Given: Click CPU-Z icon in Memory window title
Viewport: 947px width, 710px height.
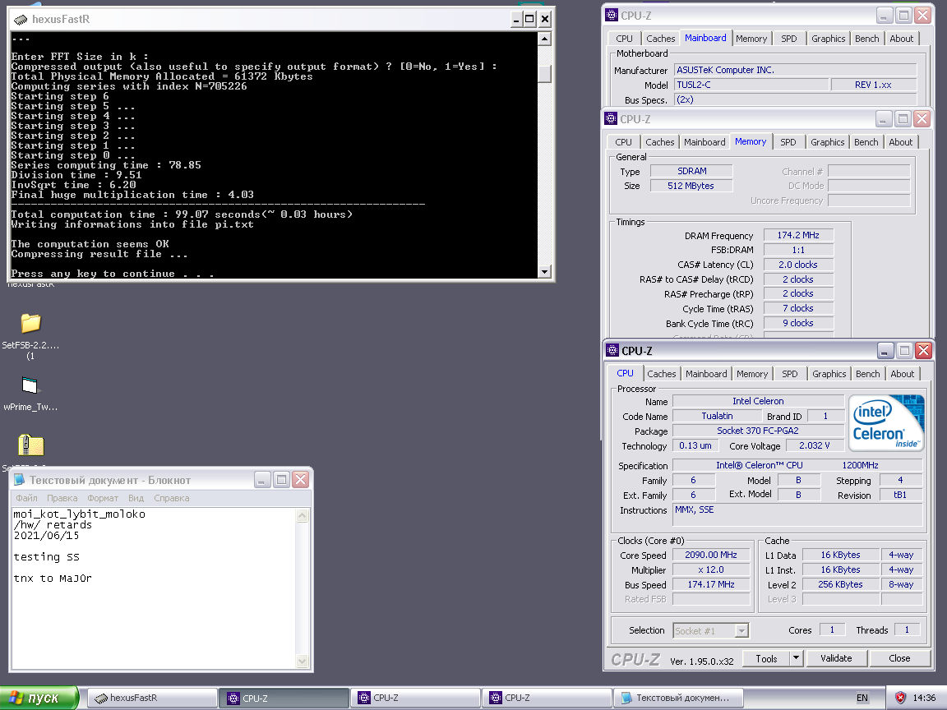Looking at the screenshot, I should (x=611, y=119).
